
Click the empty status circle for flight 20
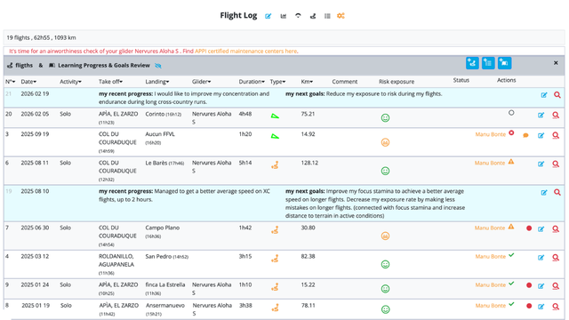[x=511, y=113]
